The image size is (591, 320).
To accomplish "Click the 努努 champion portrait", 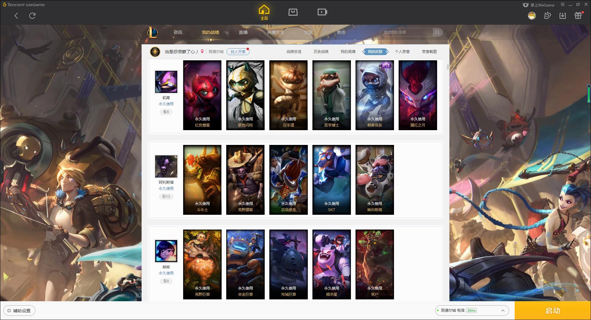I will click(166, 251).
